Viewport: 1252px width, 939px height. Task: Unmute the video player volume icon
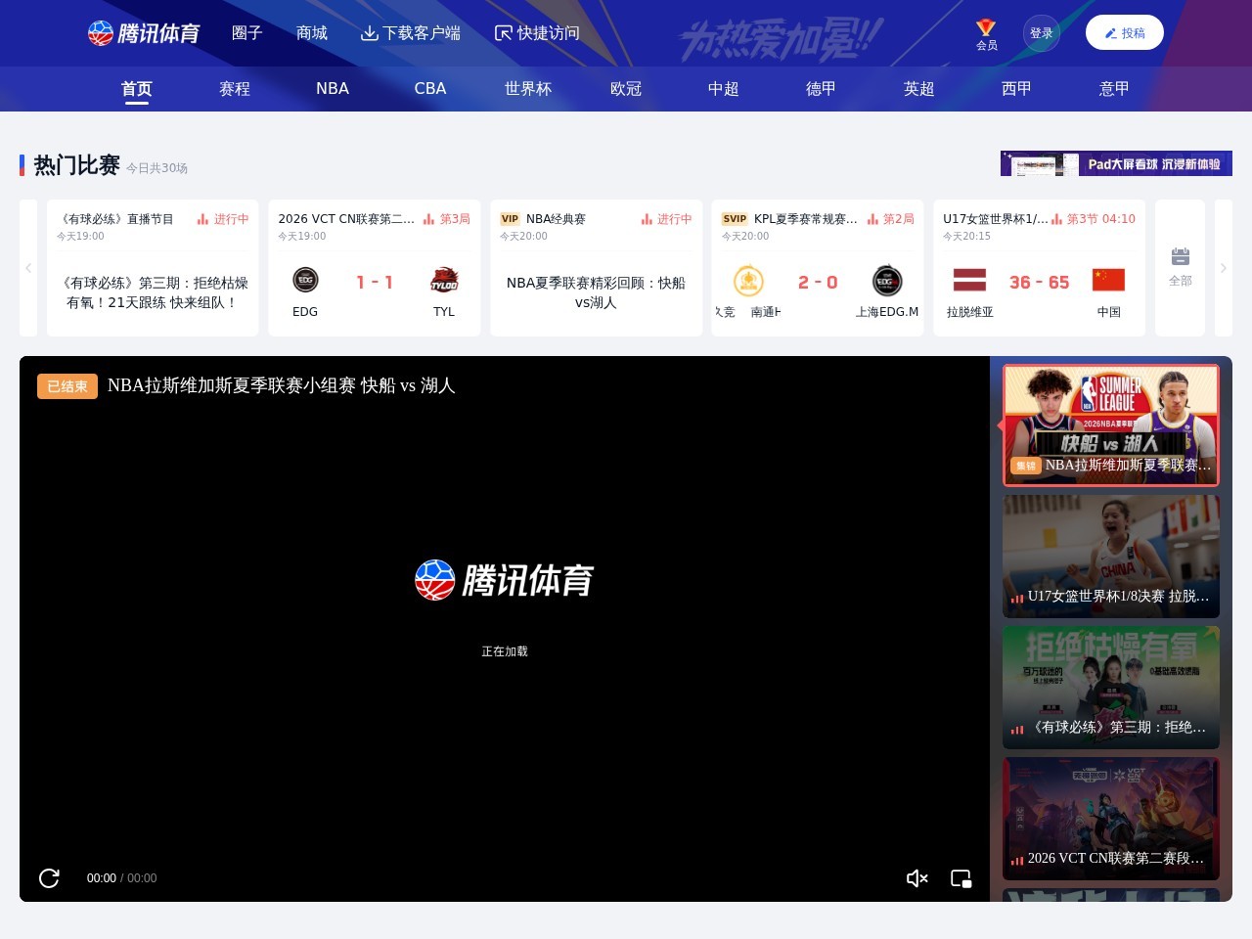click(x=917, y=878)
